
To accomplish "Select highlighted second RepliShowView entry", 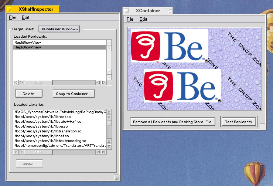I will point(59,47).
